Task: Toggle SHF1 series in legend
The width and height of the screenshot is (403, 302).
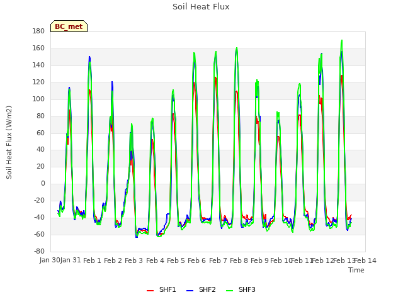Action: (x=161, y=289)
